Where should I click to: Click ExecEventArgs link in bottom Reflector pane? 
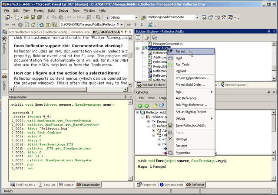203,161
